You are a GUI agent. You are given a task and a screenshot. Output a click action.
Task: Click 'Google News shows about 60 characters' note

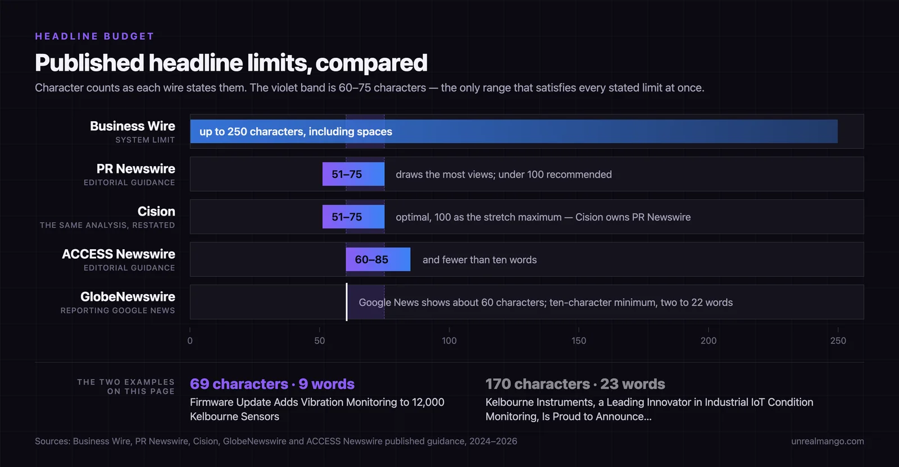[546, 303]
